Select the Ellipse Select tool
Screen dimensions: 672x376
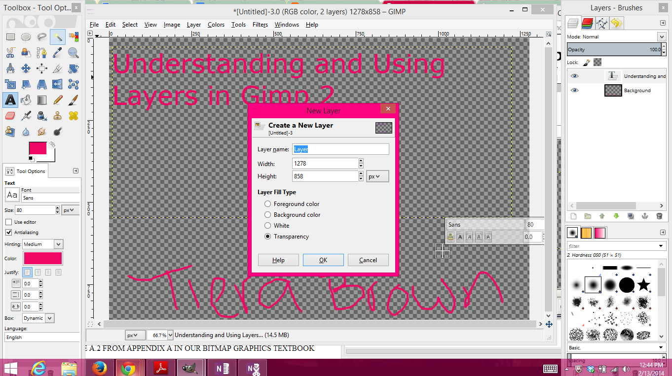(x=26, y=36)
